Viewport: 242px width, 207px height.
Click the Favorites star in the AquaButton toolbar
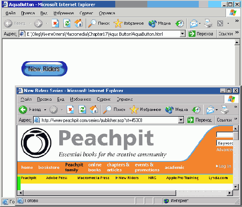pyautogui.click(x=118, y=23)
